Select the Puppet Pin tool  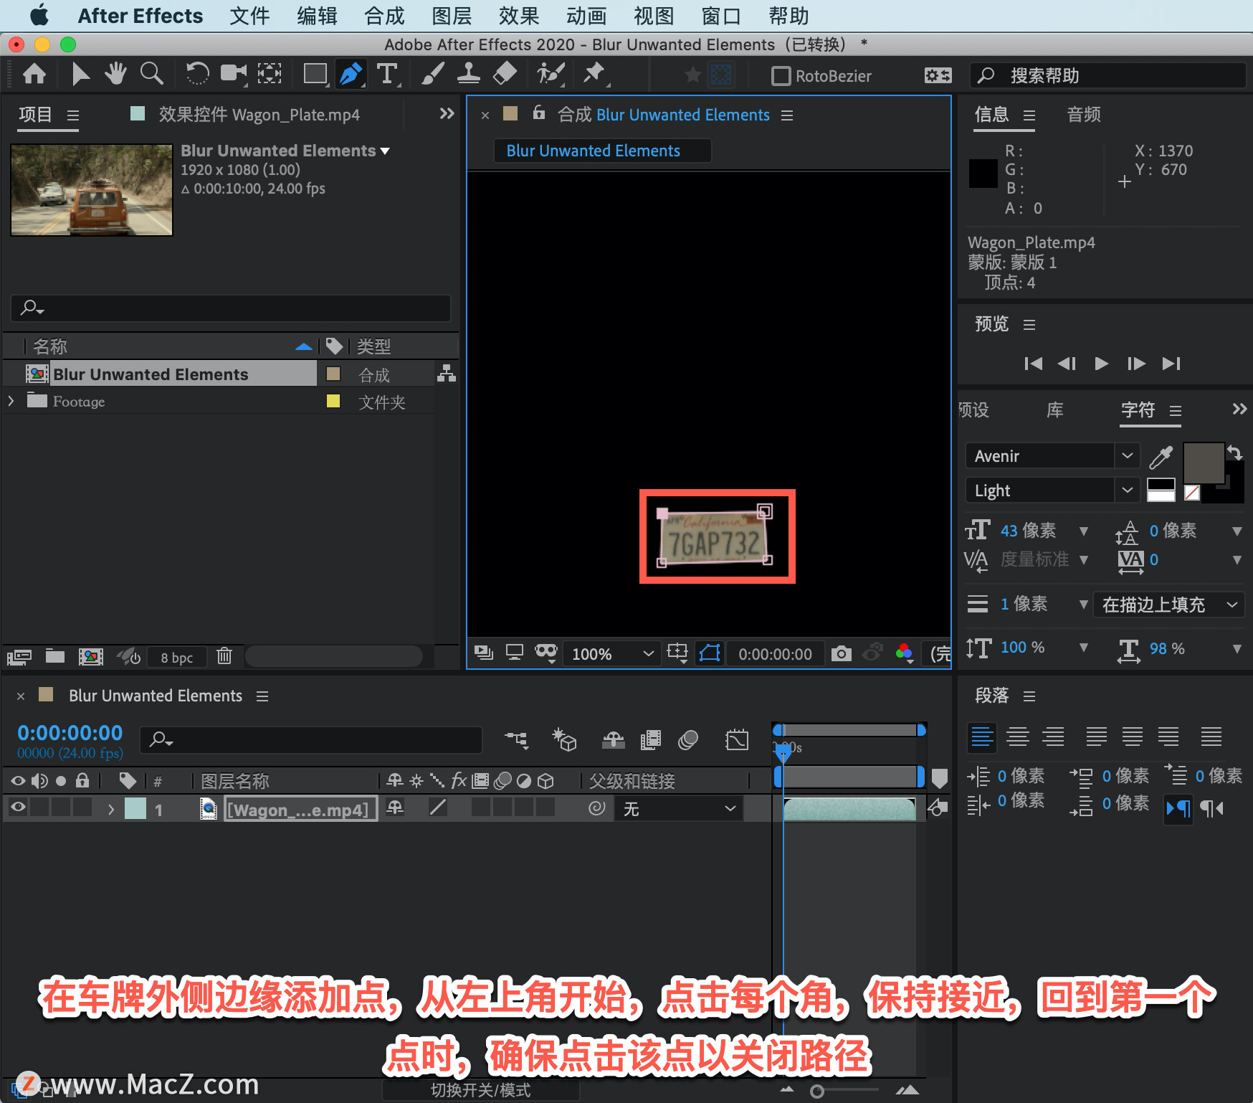(594, 74)
